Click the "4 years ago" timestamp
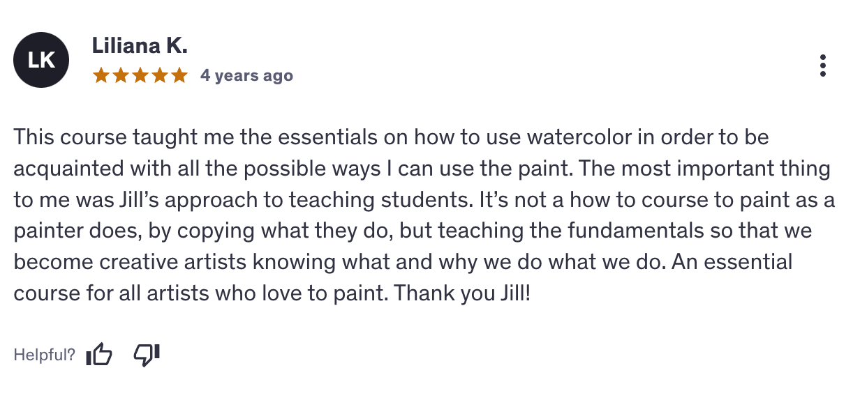867x407 pixels. tap(246, 75)
